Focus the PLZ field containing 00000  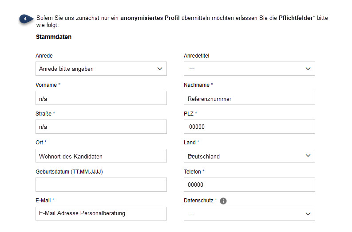pyautogui.click(x=249, y=127)
